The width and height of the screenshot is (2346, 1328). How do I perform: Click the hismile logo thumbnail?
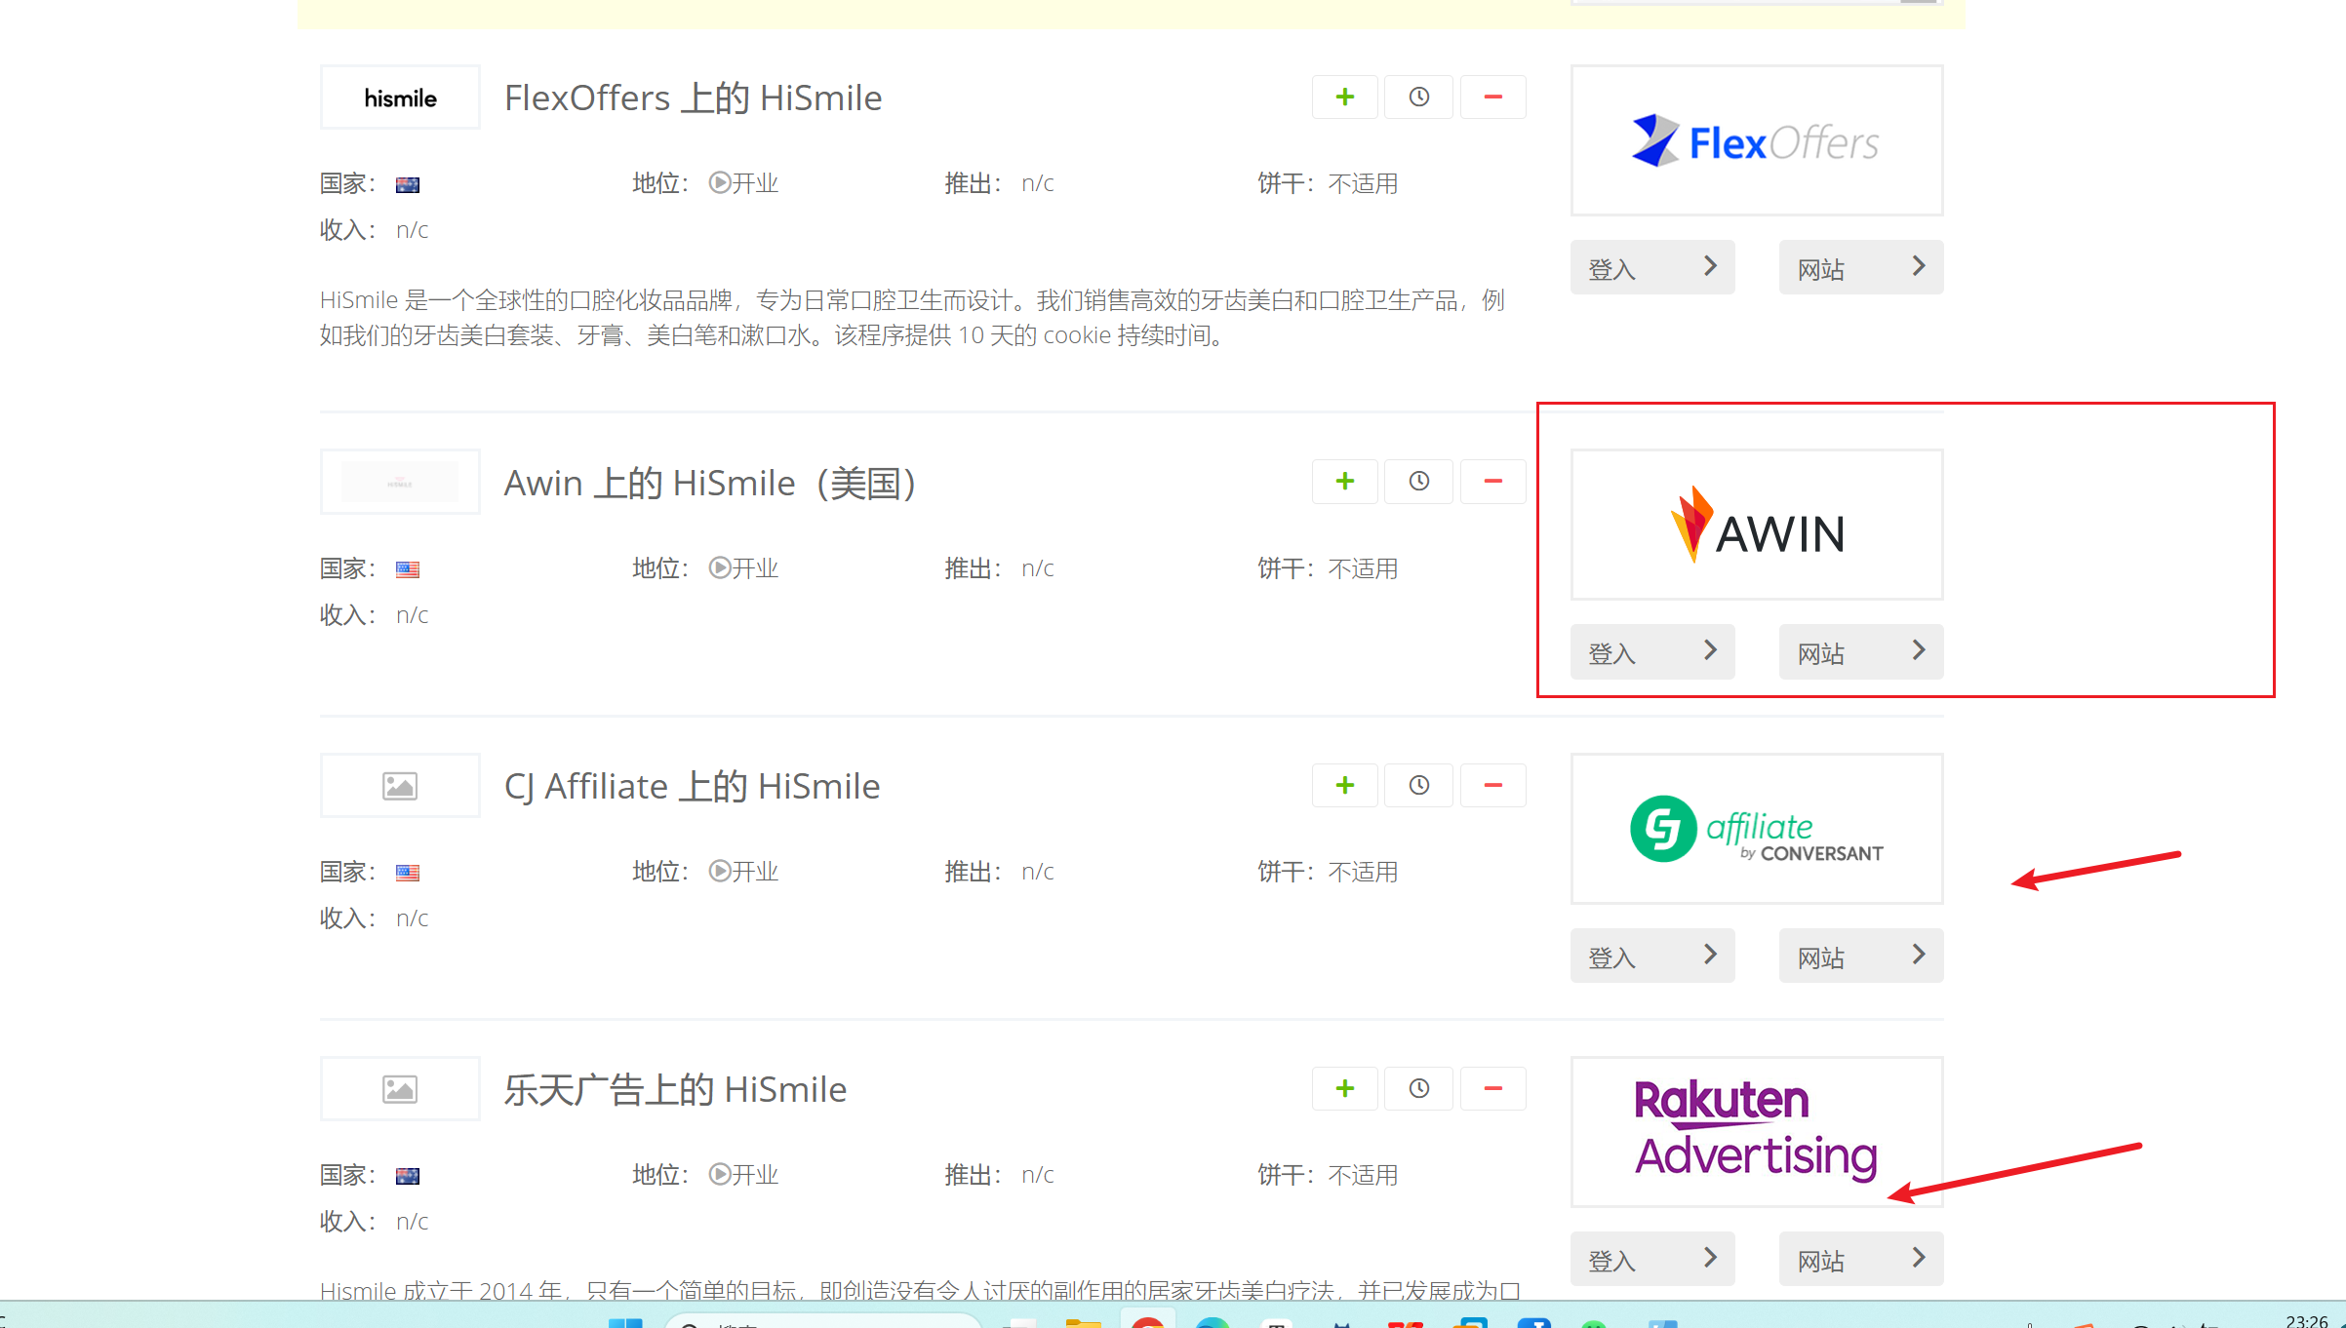[400, 98]
